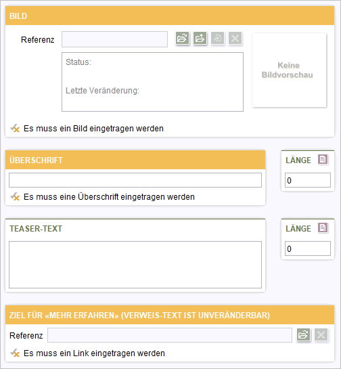The image size is (341, 369).
Task: Click validation icon beside Überschrift error message
Action: point(15,197)
